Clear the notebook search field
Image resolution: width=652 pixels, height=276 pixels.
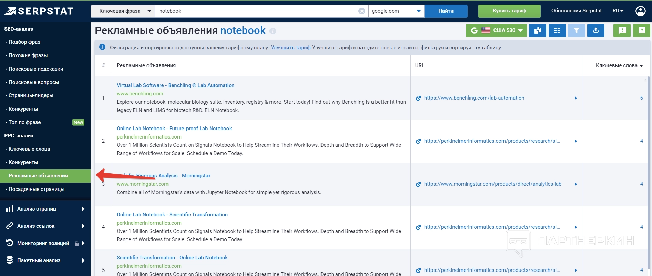362,11
